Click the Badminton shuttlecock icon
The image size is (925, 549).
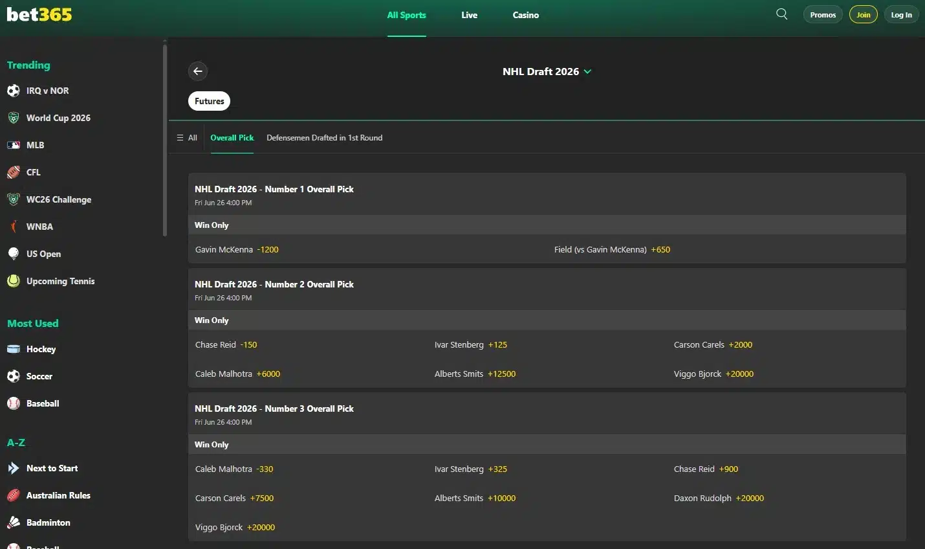[14, 522]
